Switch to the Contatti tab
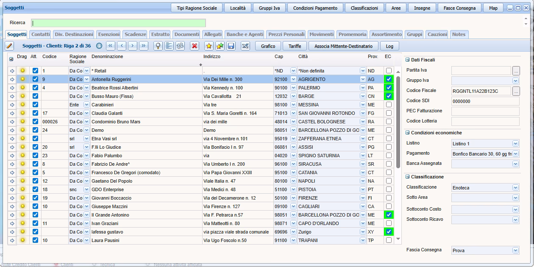Viewport: 534px width, 267px height. coord(41,34)
